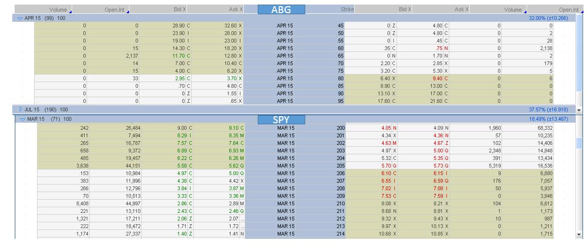The height and width of the screenshot is (246, 587).
Task: Click call bid 28.90 C at strike 45
Action: (181, 26)
